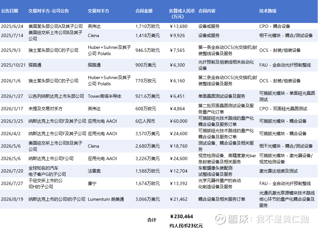The width and height of the screenshot is (318, 229).
Task: Select the cell 未提及交易对手方
Action: pyautogui.click(x=46, y=109)
